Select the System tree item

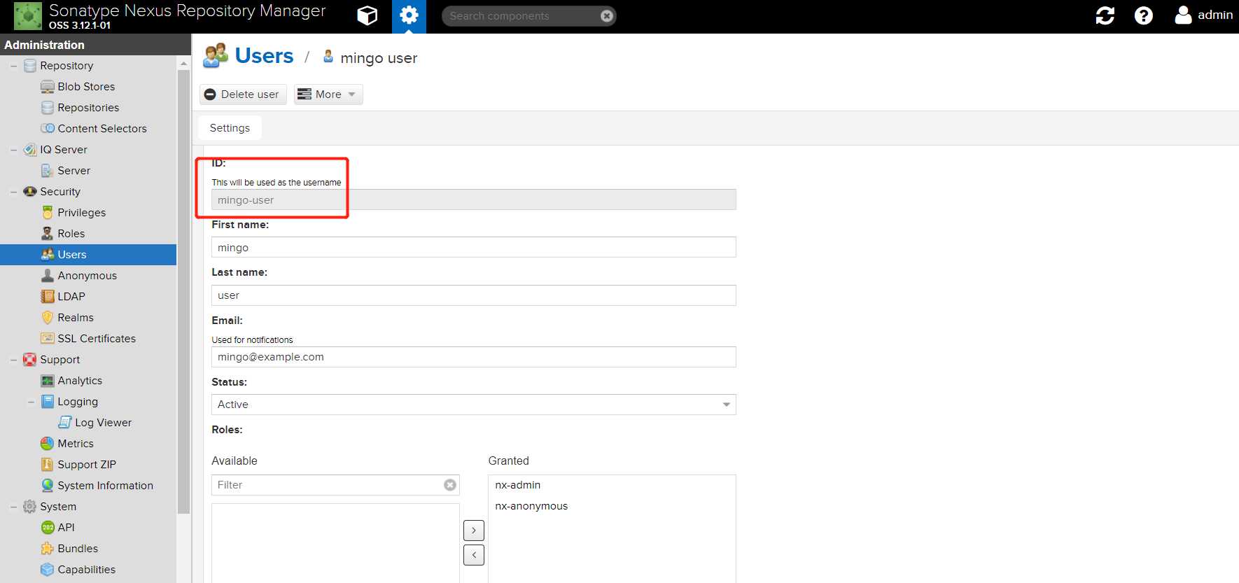click(58, 507)
